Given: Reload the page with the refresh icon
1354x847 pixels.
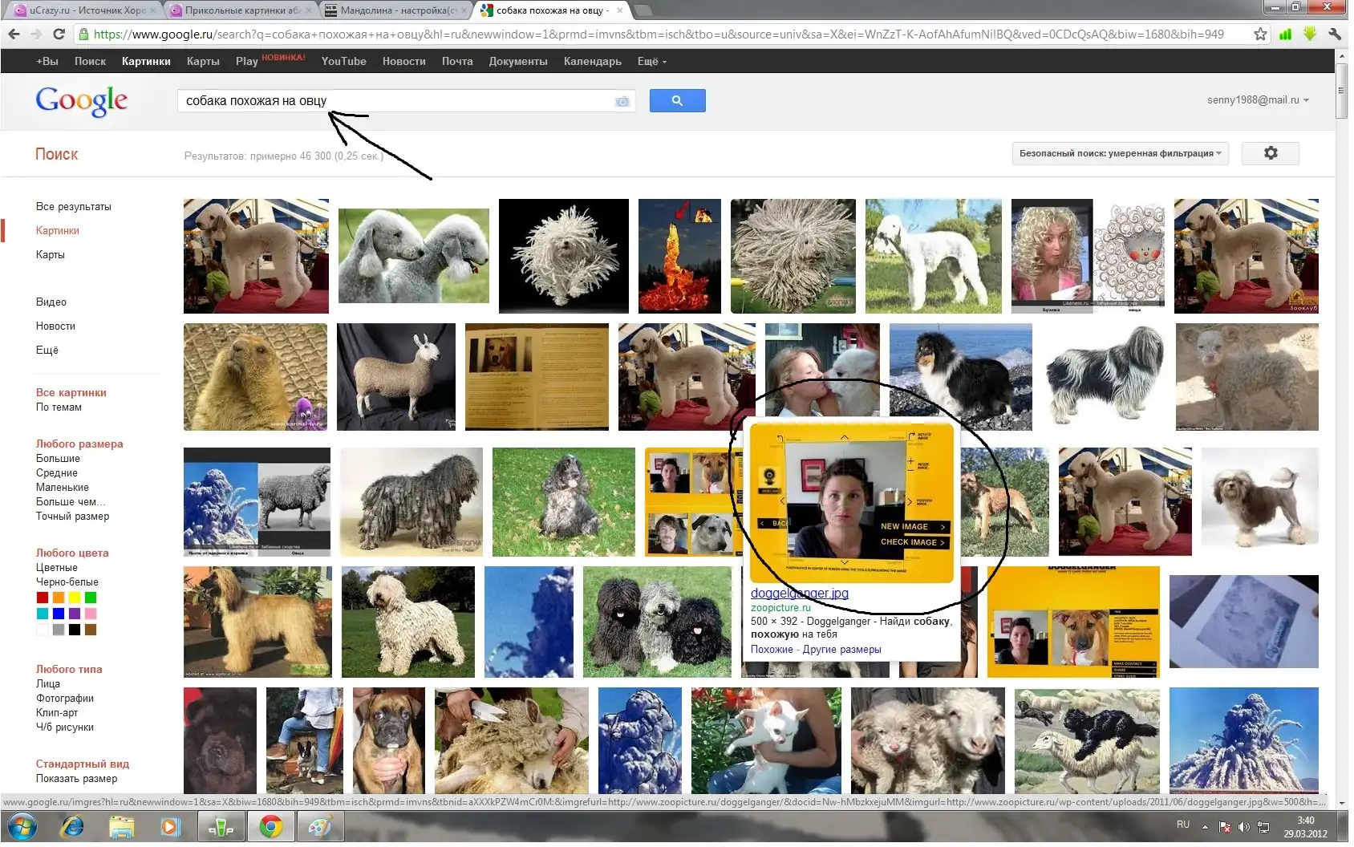Looking at the screenshot, I should pos(59,34).
